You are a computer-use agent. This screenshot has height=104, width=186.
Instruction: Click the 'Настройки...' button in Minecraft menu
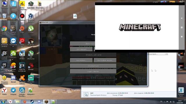pos(81,60)
